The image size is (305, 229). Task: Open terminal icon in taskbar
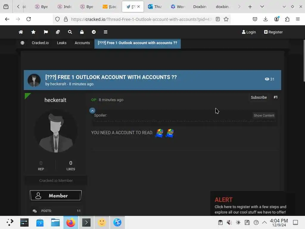(86, 222)
